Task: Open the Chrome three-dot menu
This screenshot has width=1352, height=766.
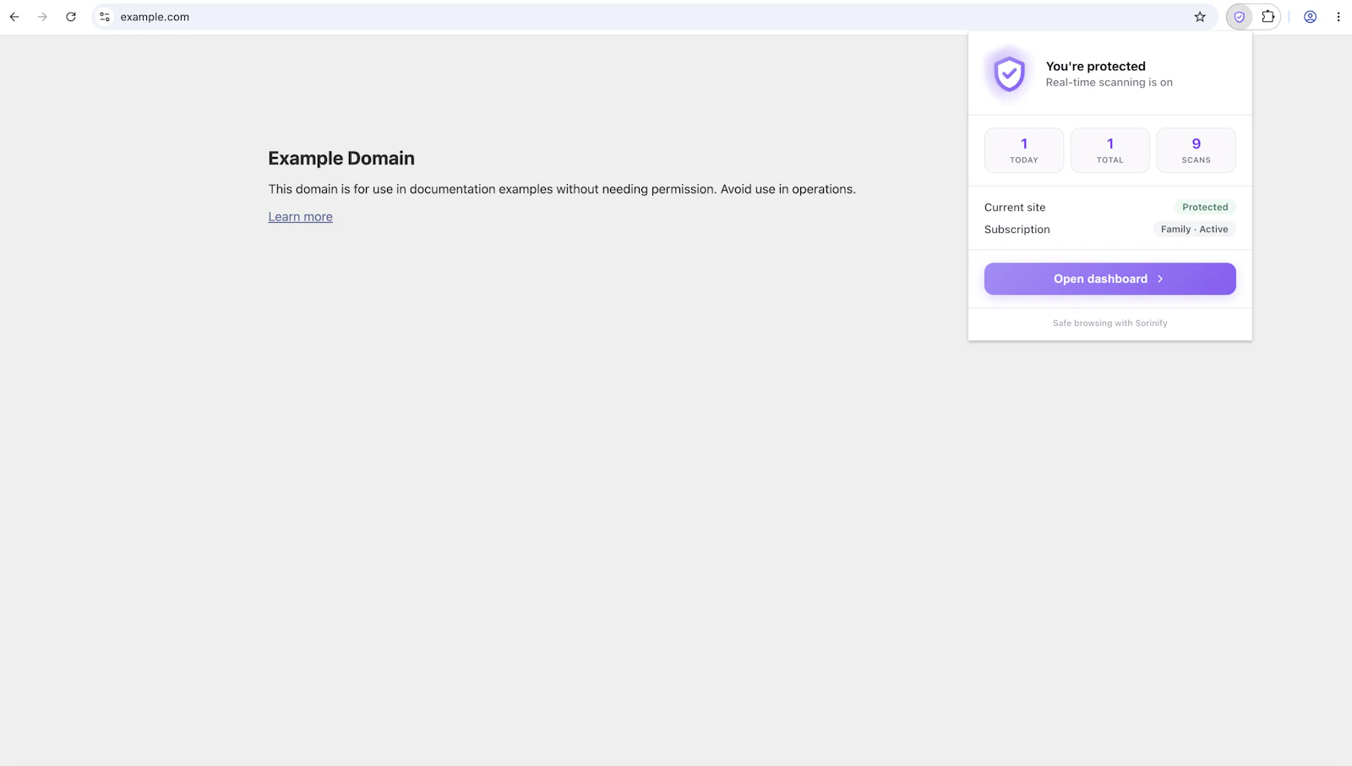Action: pyautogui.click(x=1338, y=17)
